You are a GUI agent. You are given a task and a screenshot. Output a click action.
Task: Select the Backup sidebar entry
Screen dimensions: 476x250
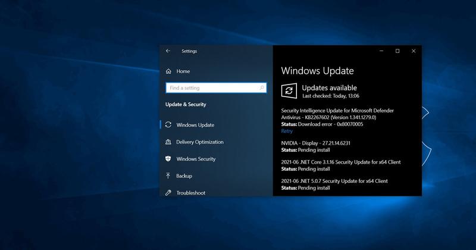[184, 176]
